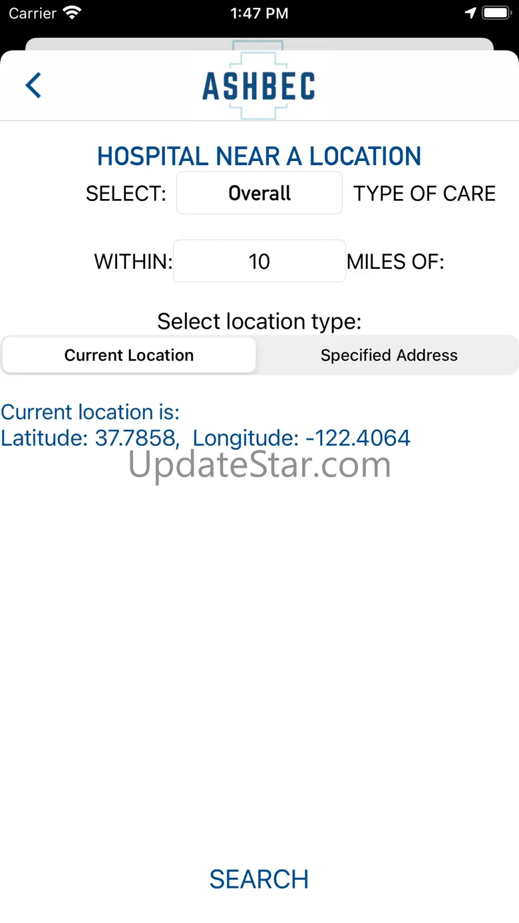519x923 pixels.
Task: Tap the SELECT label
Action: click(126, 194)
